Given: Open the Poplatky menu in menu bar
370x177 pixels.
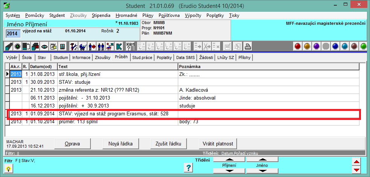Looking at the screenshot, I should click(216, 15).
